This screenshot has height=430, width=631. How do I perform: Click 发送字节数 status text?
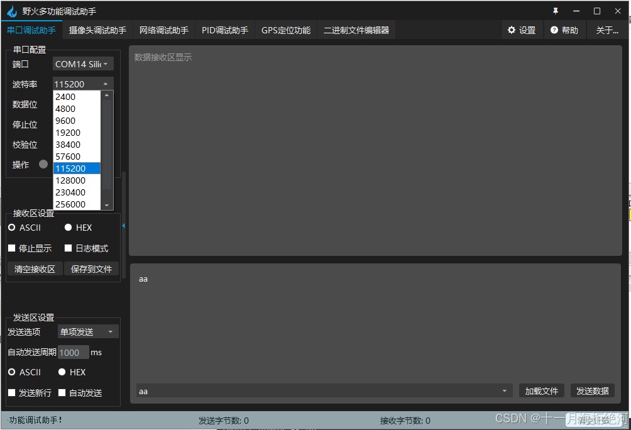(x=224, y=421)
